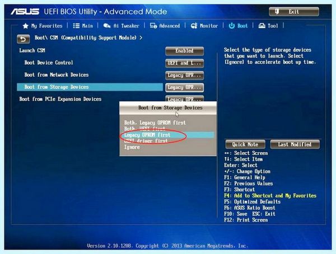
Task: Click the Ai Tweaker icon
Action: (107, 26)
